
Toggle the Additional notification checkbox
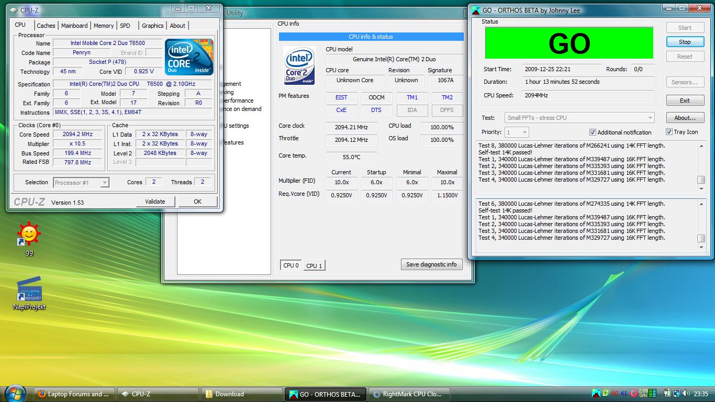click(593, 132)
